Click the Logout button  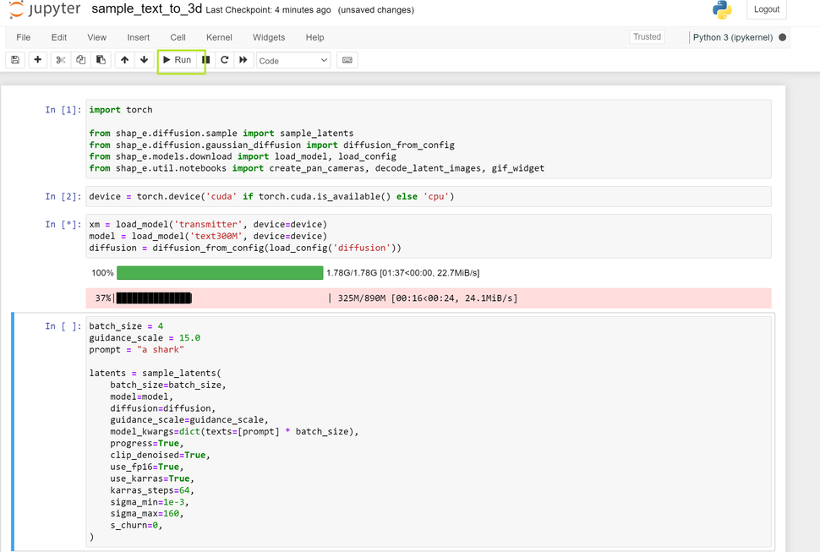pos(766,9)
